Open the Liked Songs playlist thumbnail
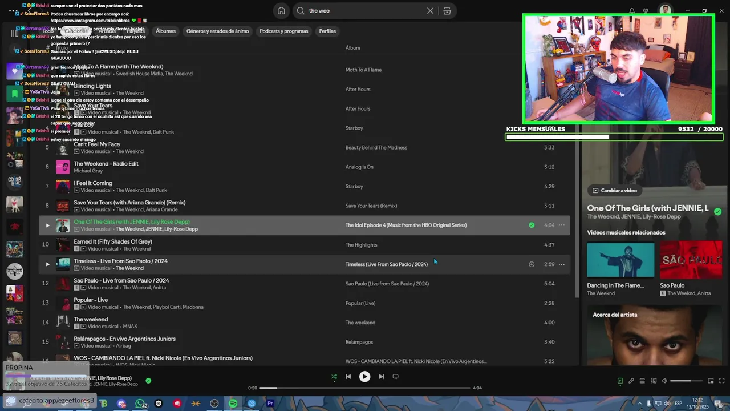 [15, 71]
